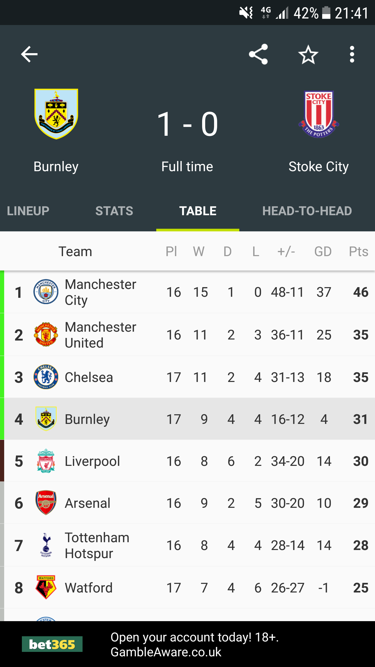Tap the Chelsea club badge in table
This screenshot has width=375, height=667.
point(46,377)
